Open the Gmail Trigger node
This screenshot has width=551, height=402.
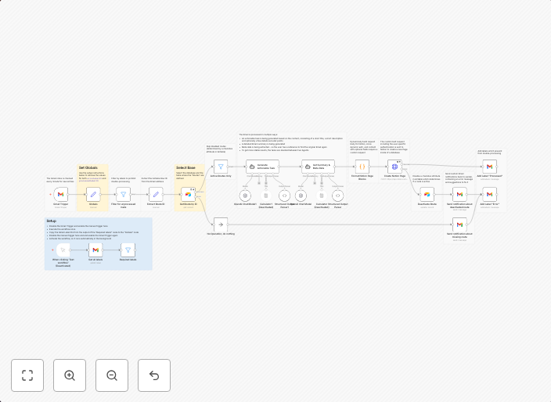pos(61,194)
